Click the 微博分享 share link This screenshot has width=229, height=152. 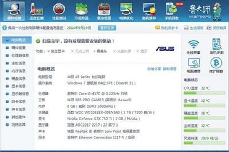click(154, 69)
